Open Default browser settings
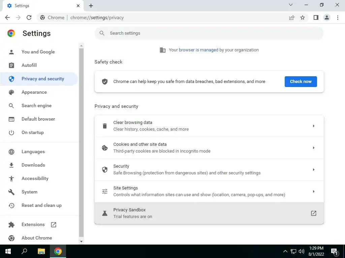The width and height of the screenshot is (345, 258). pos(39,119)
